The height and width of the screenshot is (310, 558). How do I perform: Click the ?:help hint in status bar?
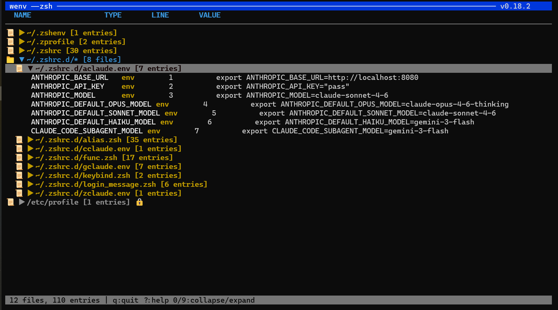point(156,300)
